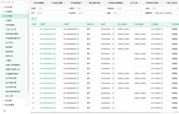Click the 工单号 input field
The width and height of the screenshot is (179, 114).
[x=50, y=8]
